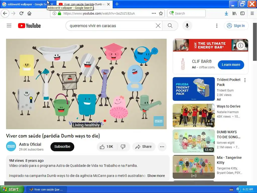Open Ways to Derive video thumbnail
This screenshot has width=257, height=193.
click(x=194, y=116)
